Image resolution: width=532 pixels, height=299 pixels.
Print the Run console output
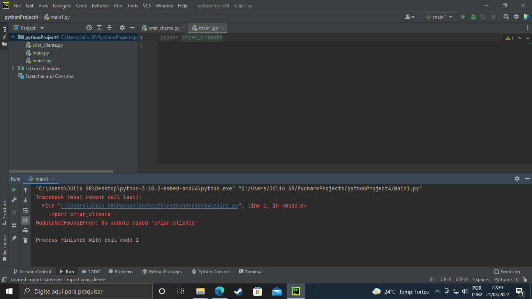[x=25, y=230]
